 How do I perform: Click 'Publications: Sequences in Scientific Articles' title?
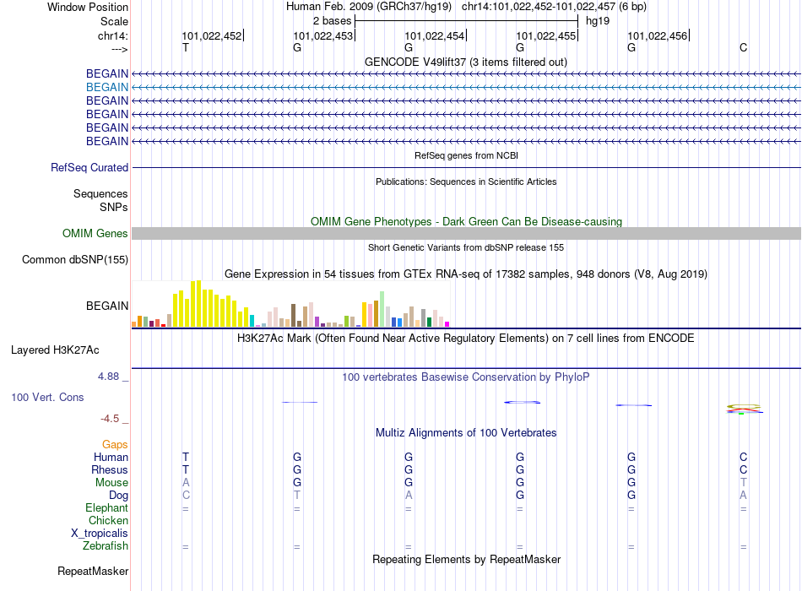[466, 182]
